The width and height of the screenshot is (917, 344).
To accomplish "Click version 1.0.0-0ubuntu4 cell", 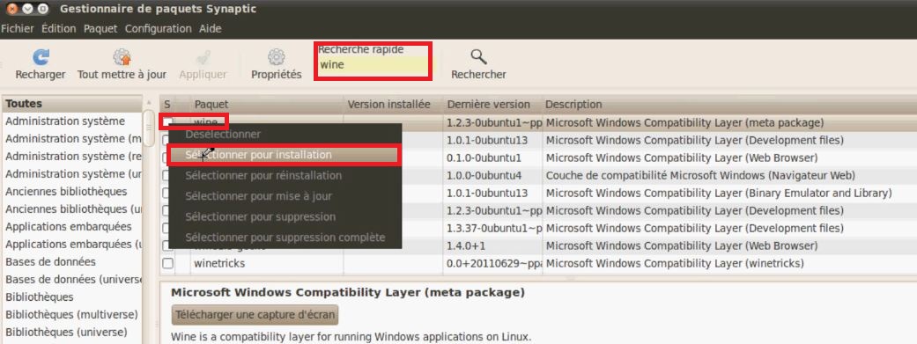I will point(484,175).
